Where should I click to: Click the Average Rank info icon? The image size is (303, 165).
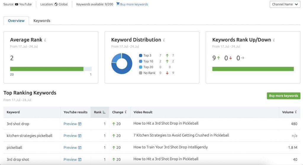[45, 40]
